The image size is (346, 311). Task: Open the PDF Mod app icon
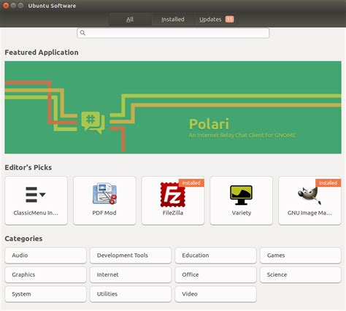coord(104,193)
